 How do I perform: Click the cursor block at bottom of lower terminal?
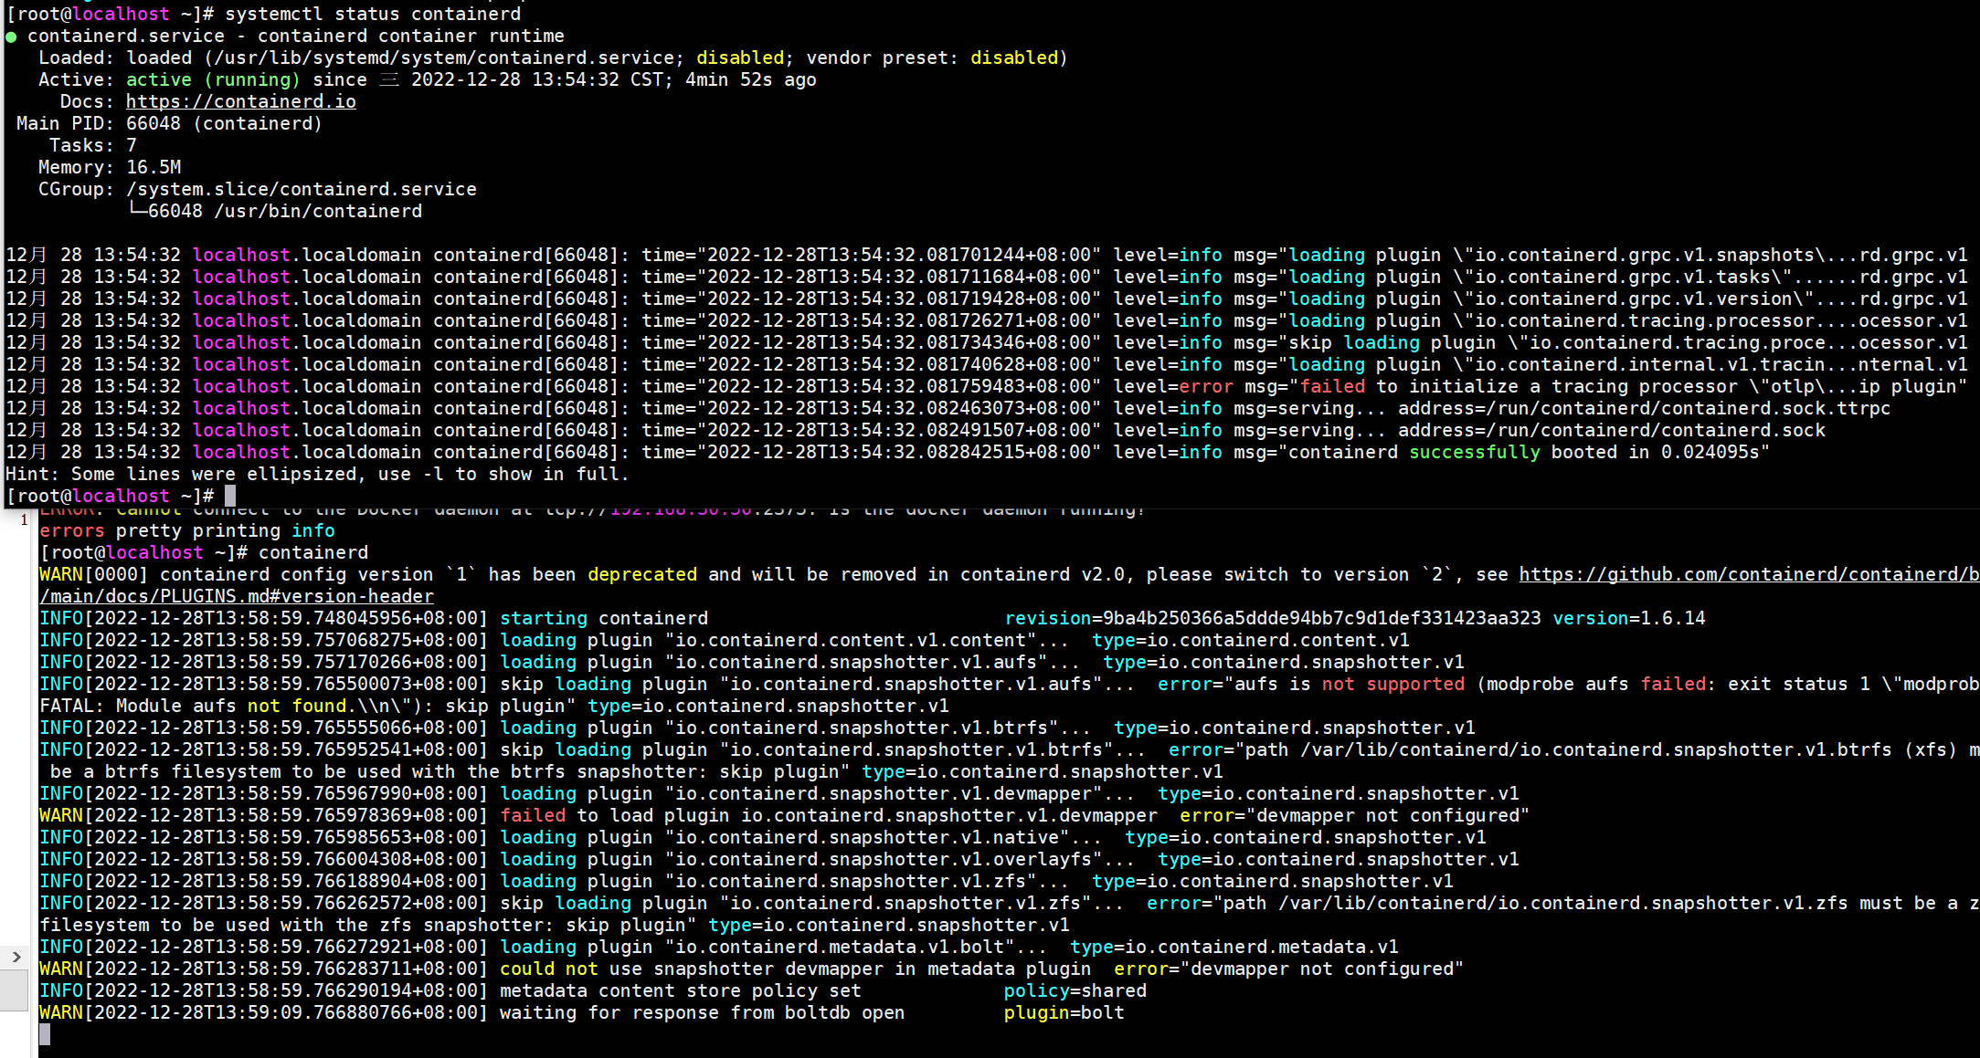[x=45, y=1034]
